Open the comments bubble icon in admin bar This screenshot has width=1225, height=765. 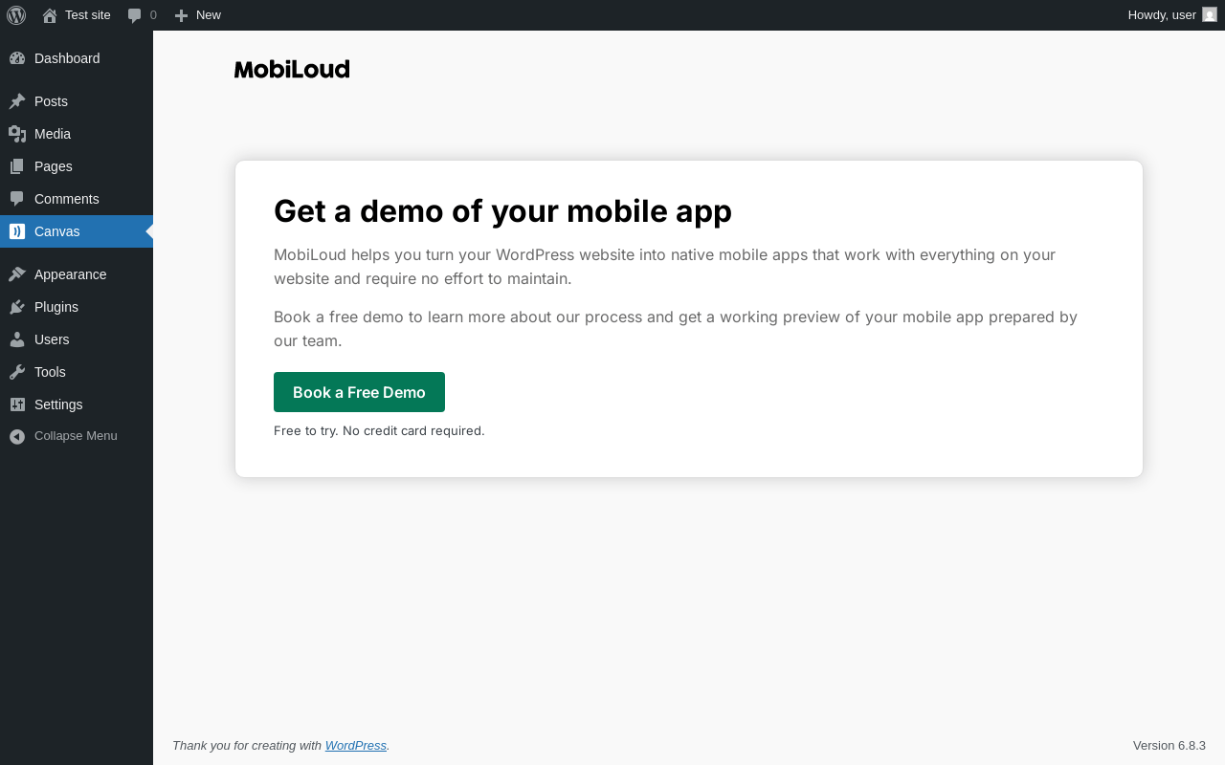(135, 15)
